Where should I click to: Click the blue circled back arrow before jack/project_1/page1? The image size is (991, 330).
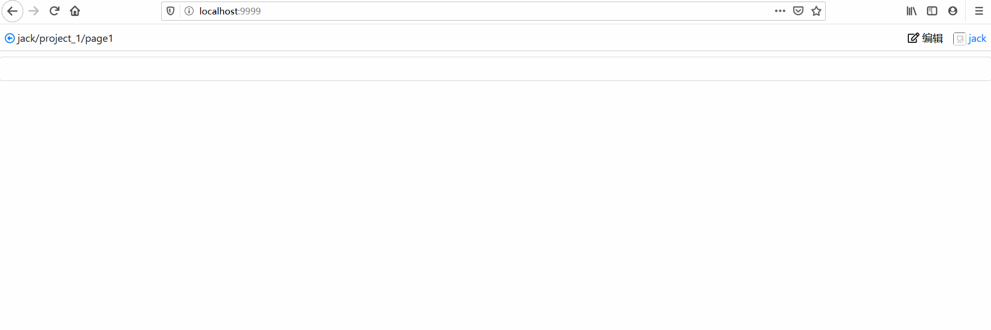point(9,38)
